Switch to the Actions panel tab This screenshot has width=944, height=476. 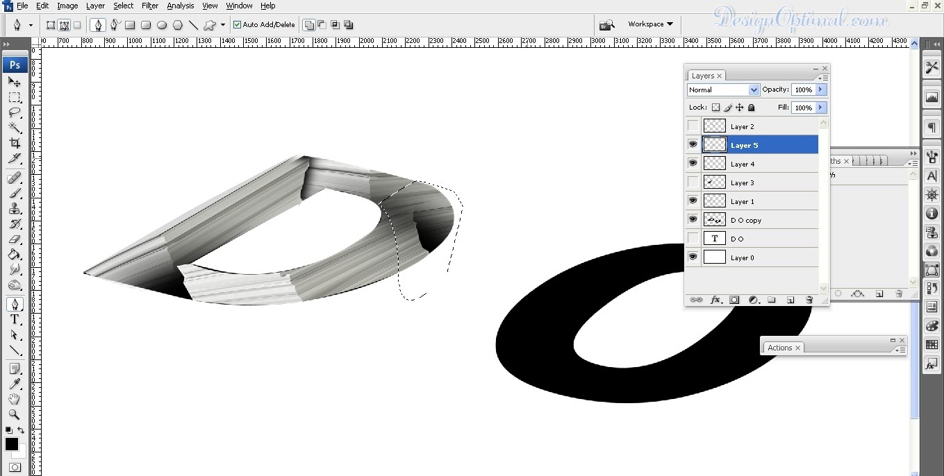pyautogui.click(x=779, y=348)
